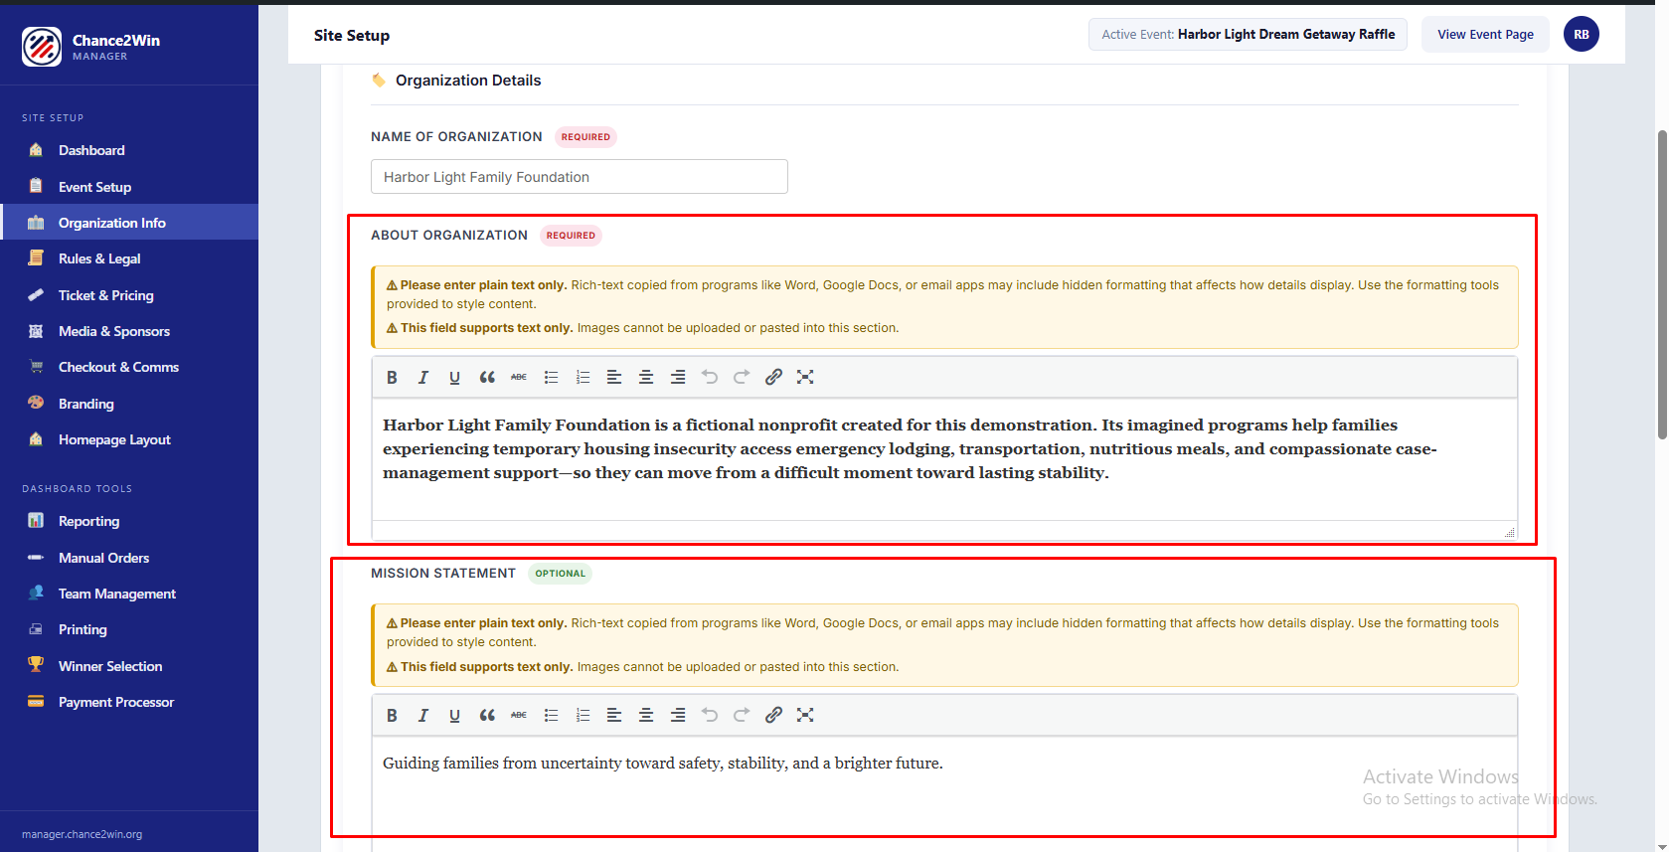
Task: Click the About Organization editor resize handle
Action: pyautogui.click(x=1509, y=533)
